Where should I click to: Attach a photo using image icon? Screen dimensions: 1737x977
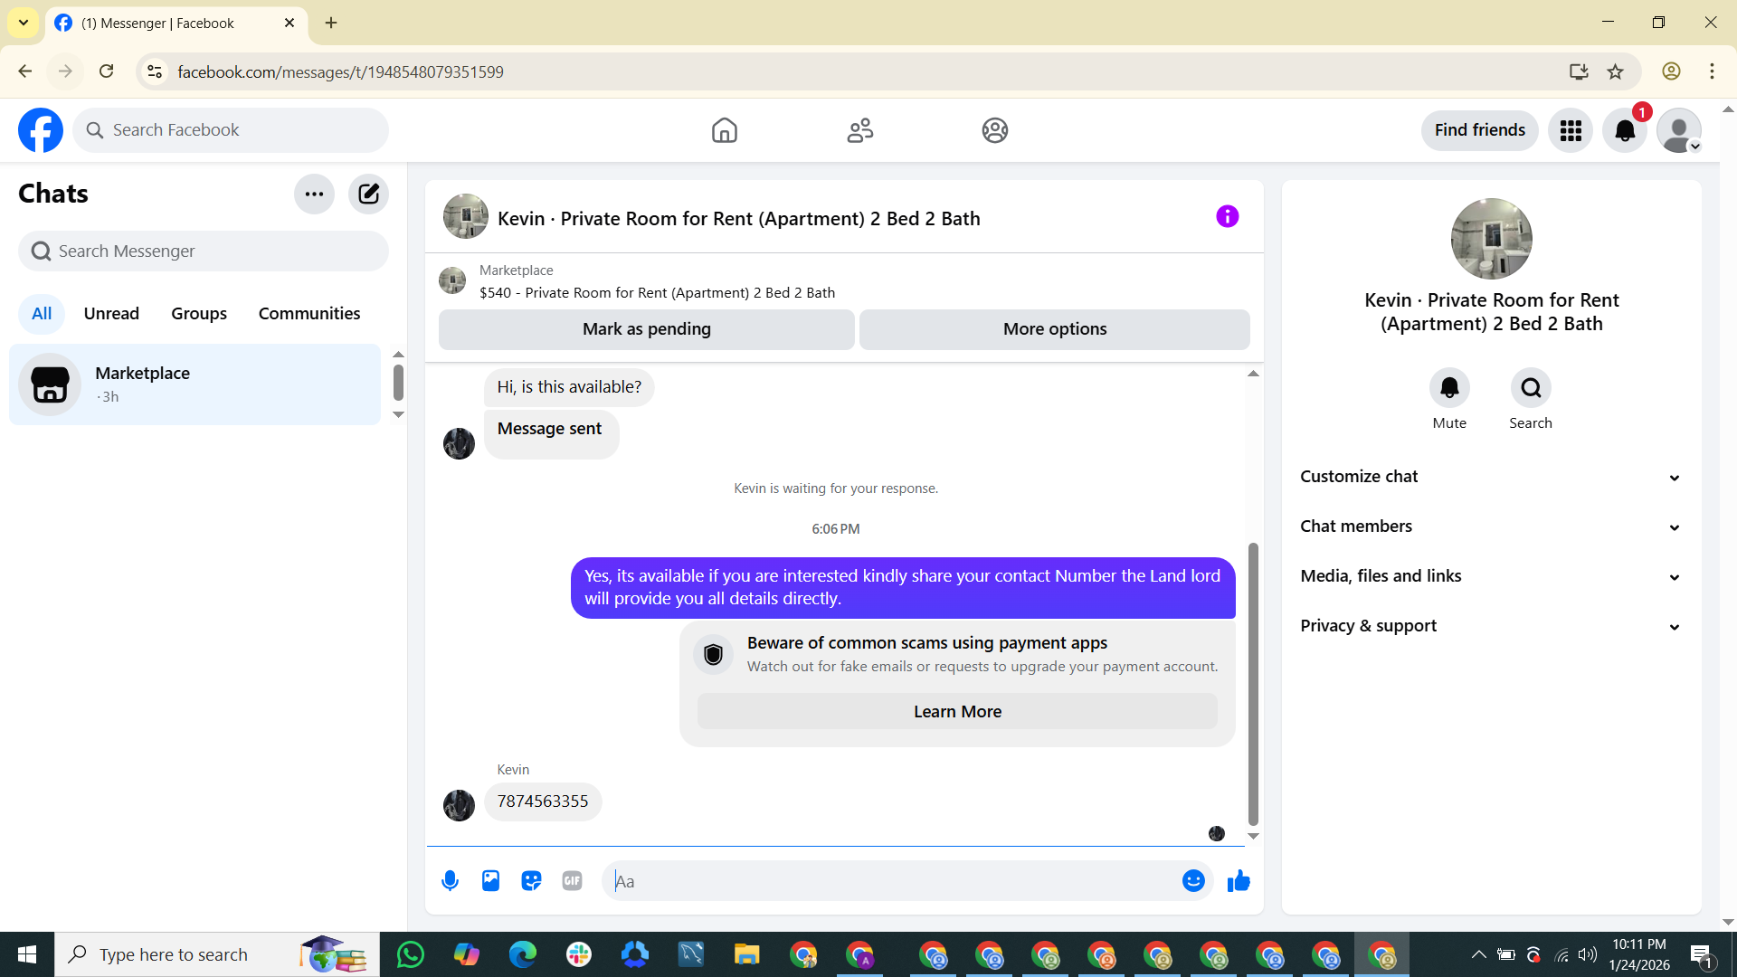[490, 880]
